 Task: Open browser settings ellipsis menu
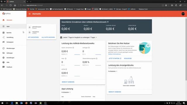pos(185,5)
